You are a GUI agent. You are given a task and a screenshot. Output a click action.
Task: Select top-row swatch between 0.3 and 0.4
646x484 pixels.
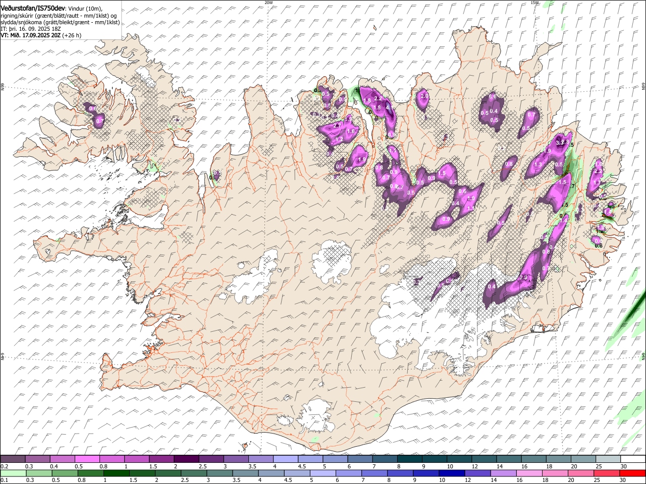pyautogui.click(x=37, y=459)
